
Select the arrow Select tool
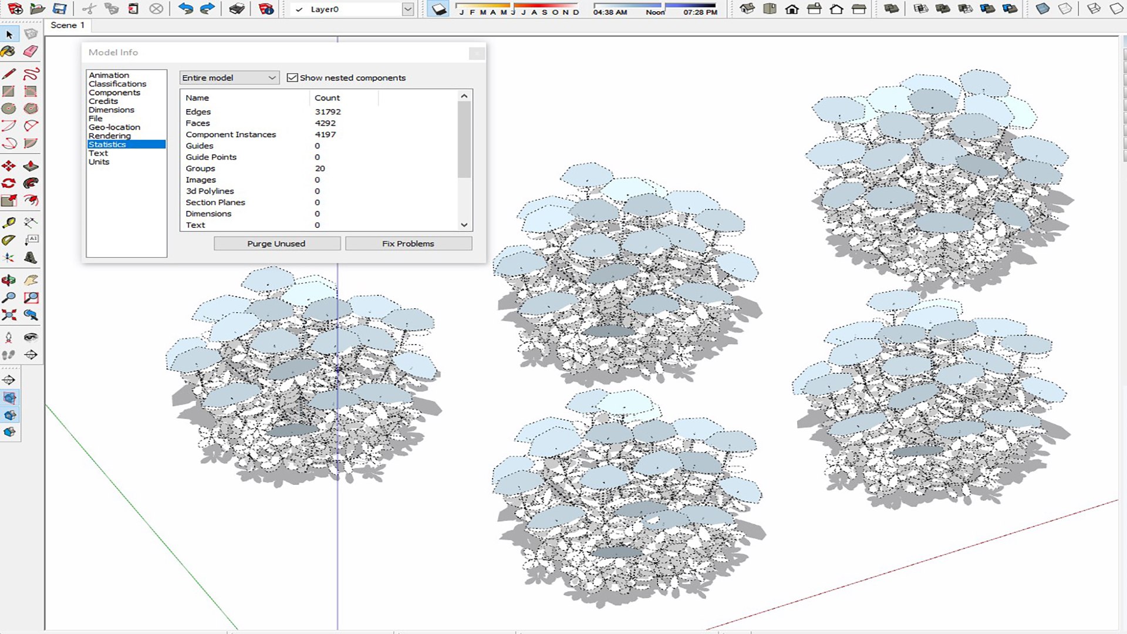pos(9,34)
